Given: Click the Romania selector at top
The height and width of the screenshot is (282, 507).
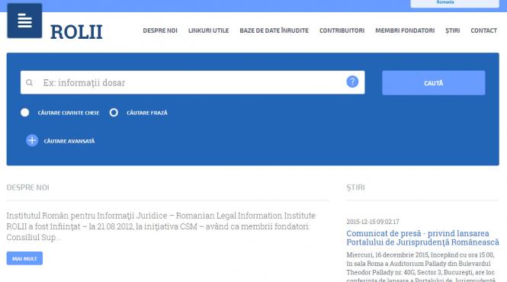Looking at the screenshot, I should 454,3.
